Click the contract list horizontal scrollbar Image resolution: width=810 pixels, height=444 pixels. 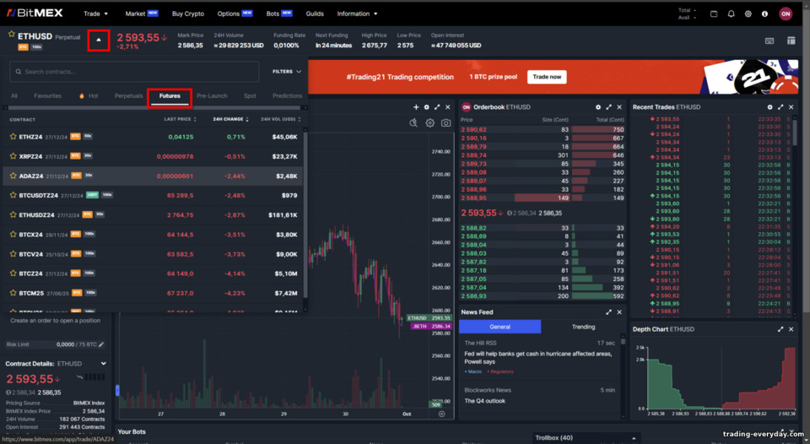coord(154,108)
